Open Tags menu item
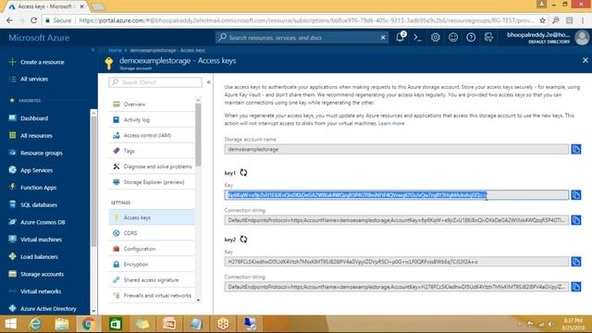This screenshot has height=333, width=592. click(152, 151)
